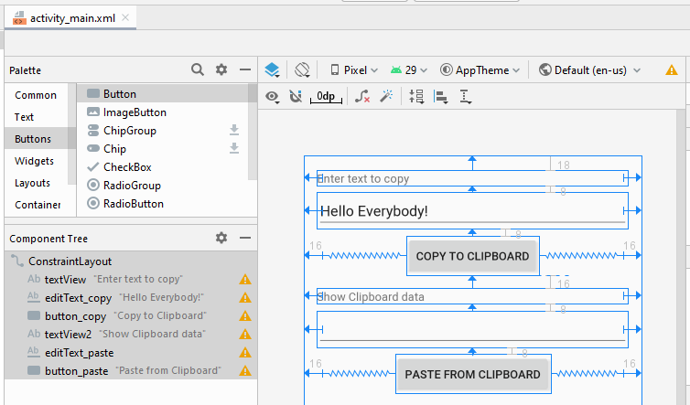The width and height of the screenshot is (690, 405).
Task: Select textView in Component Tree
Action: click(131, 279)
